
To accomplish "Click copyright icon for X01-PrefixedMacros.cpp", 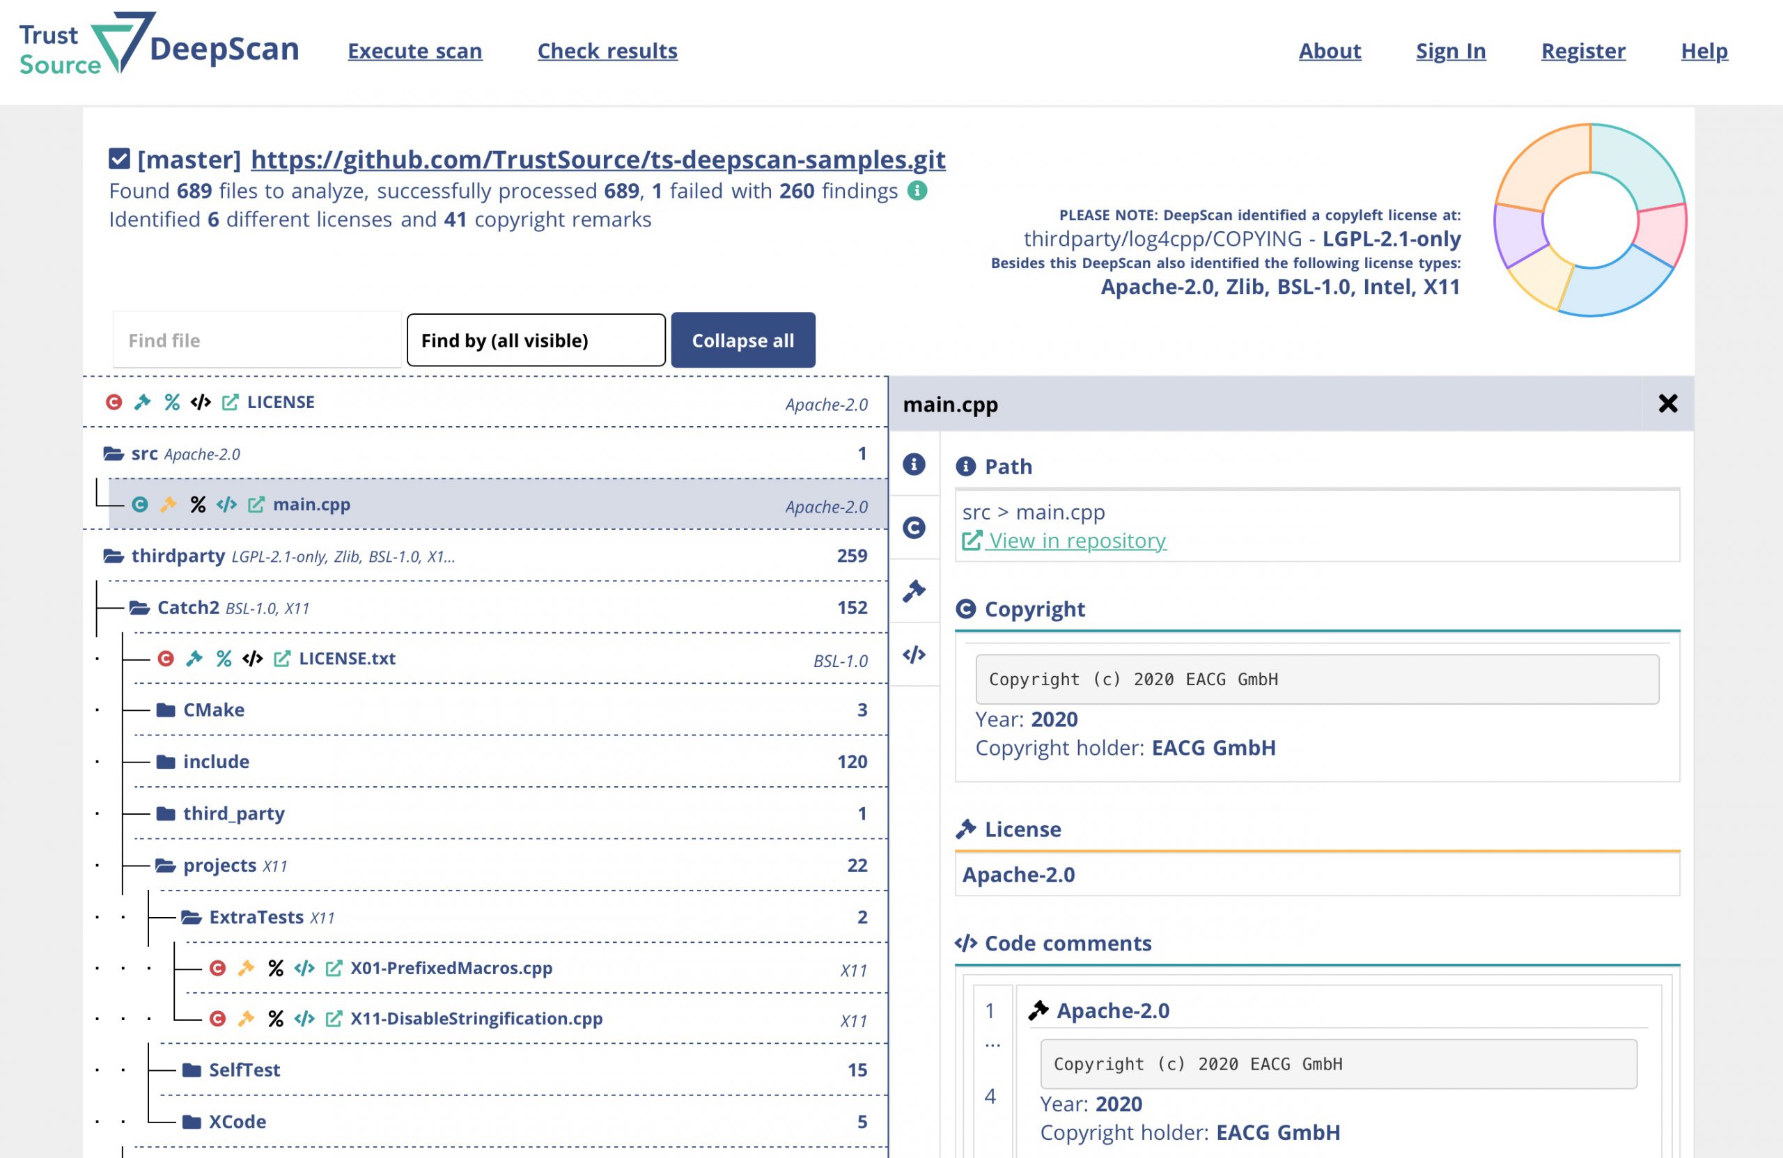I will (218, 969).
